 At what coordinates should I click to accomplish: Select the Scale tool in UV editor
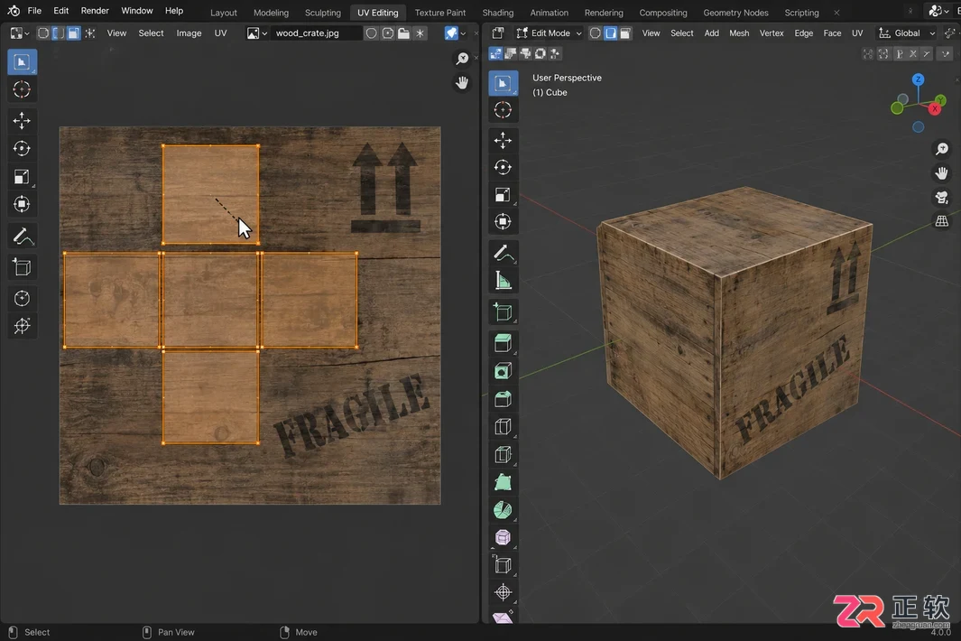22,177
